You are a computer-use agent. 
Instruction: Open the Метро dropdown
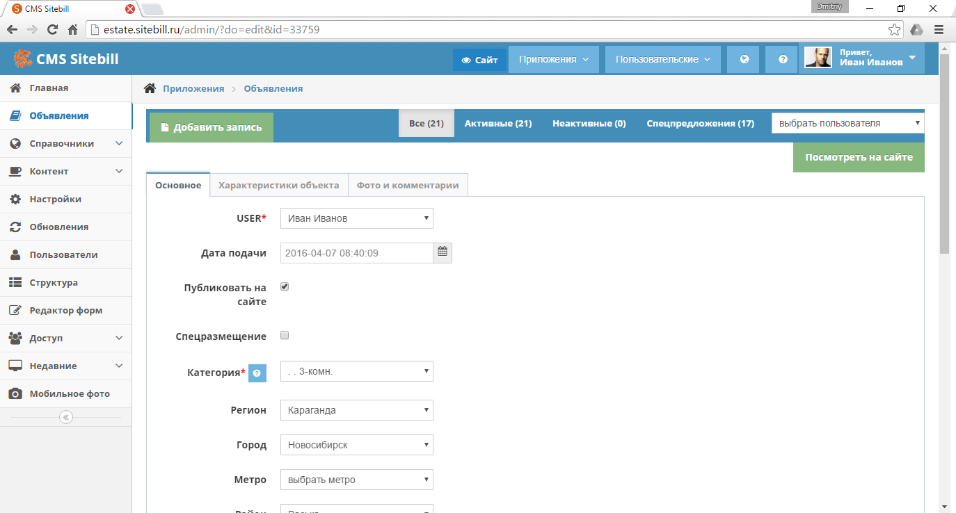click(357, 480)
